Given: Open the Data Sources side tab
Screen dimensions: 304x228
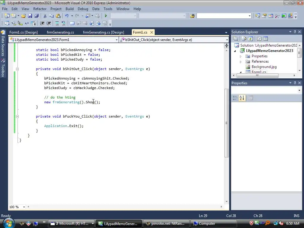Looking at the screenshot, I should 3,43.
